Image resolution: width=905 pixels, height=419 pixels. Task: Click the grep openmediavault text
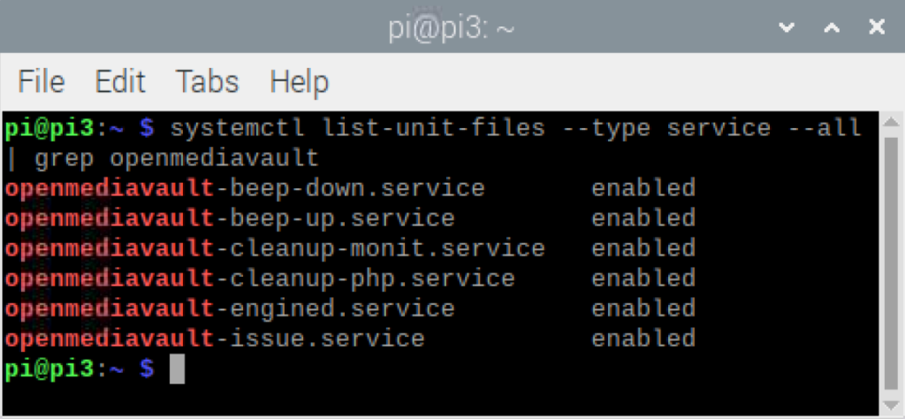[x=177, y=159]
